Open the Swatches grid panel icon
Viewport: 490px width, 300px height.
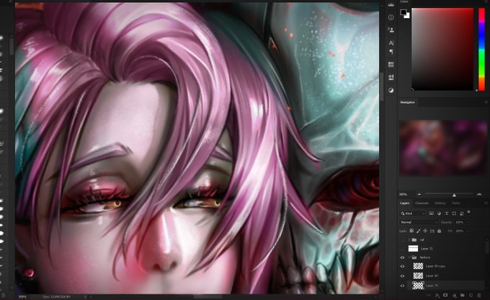(391, 64)
